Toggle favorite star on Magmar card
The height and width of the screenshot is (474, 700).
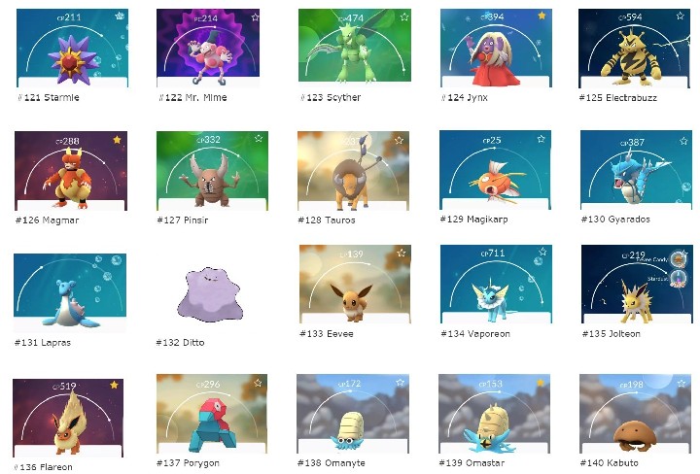(117, 140)
